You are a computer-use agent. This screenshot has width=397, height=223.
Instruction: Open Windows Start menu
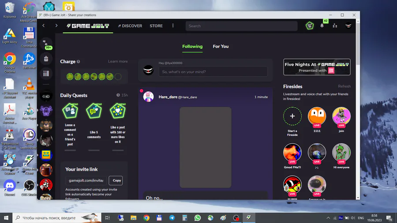click(6, 218)
